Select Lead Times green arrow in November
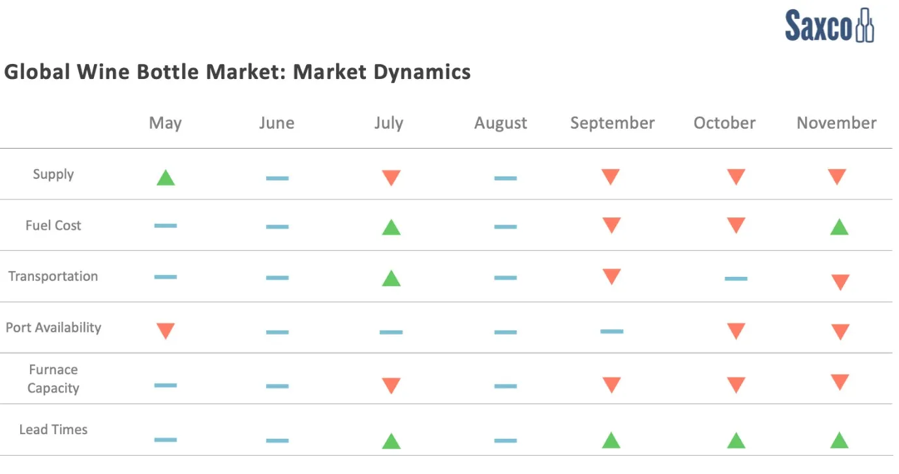Viewport: 899px width, 474px height. [839, 441]
